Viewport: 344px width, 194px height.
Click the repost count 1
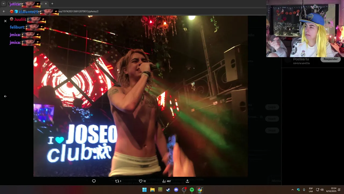click(120, 181)
